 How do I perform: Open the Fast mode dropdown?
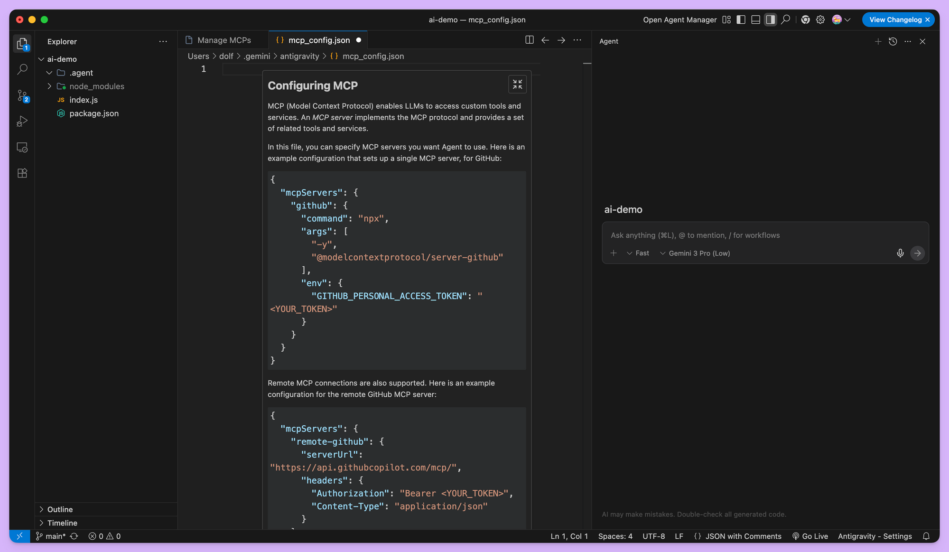(638, 253)
